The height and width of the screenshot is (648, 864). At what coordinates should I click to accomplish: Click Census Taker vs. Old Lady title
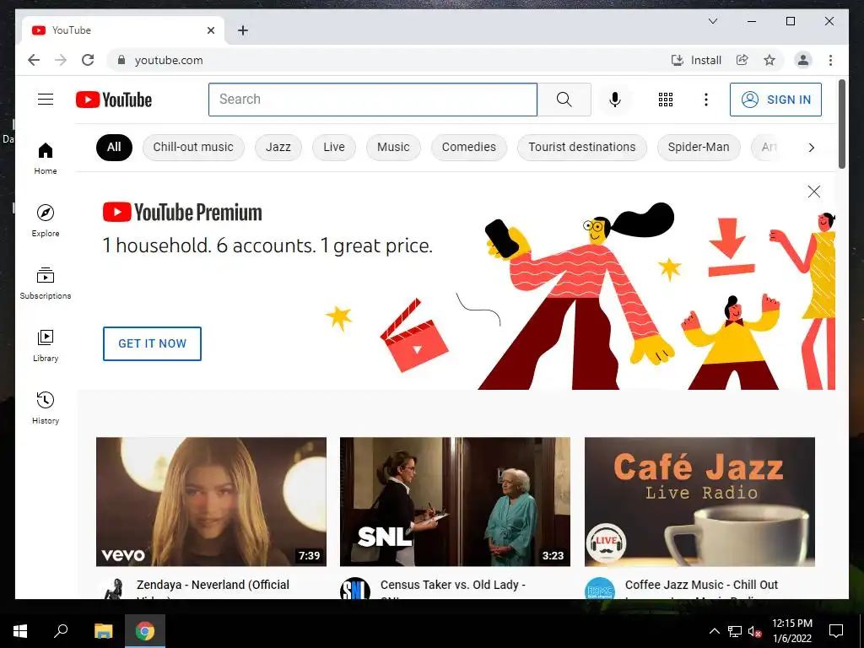coord(453,588)
